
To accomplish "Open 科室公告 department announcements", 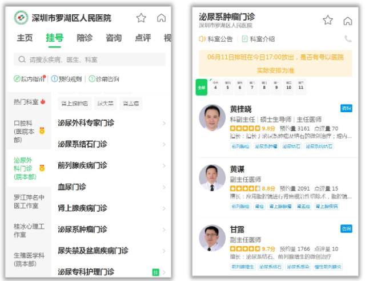I will 216,39.
